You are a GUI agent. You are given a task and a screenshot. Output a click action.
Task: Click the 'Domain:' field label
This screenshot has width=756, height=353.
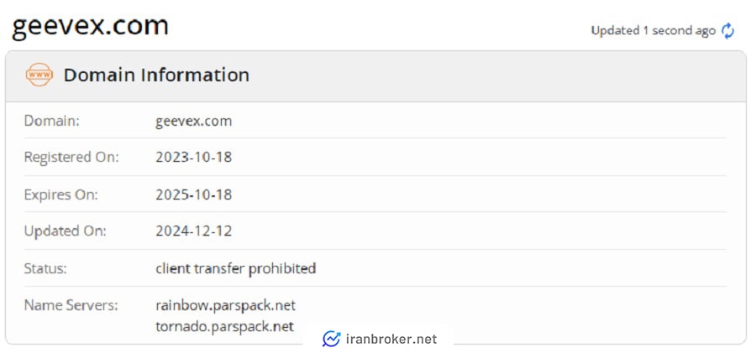[51, 121]
